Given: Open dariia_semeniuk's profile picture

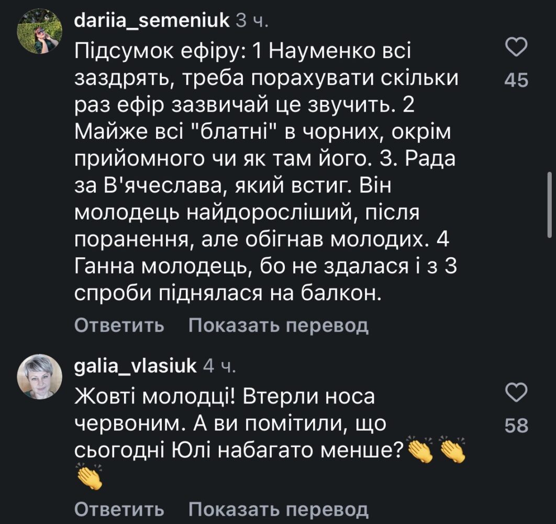Looking at the screenshot, I should click(x=40, y=37).
